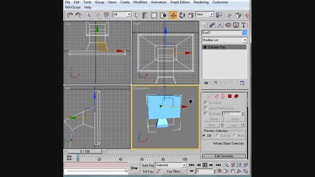Click the 0 / 100 time slider

[85, 151]
